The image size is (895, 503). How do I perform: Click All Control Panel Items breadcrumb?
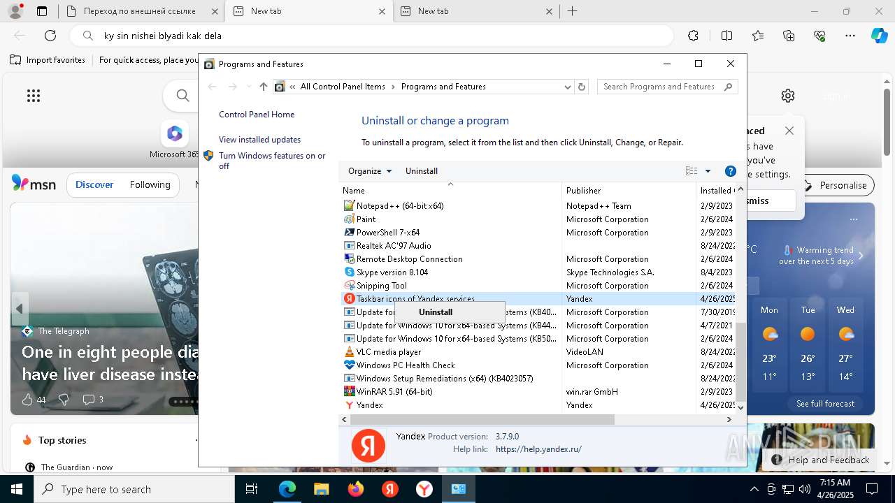(343, 87)
